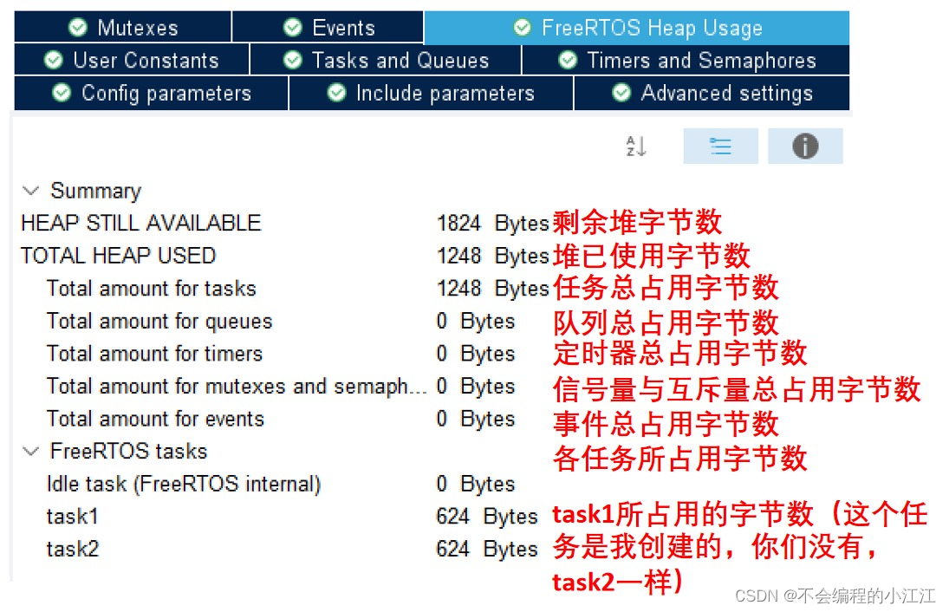Click the 0 Bytes value for Idle task

[x=476, y=484]
